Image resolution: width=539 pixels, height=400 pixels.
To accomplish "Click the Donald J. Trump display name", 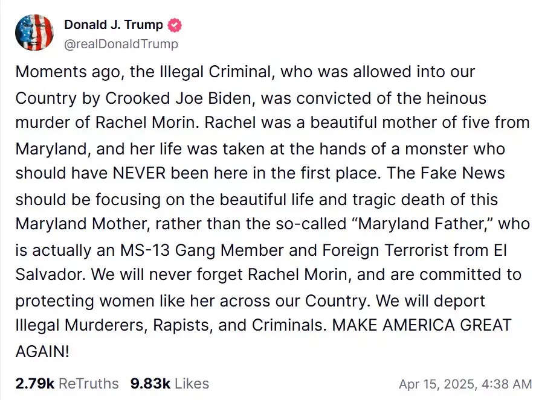I will click(x=114, y=25).
